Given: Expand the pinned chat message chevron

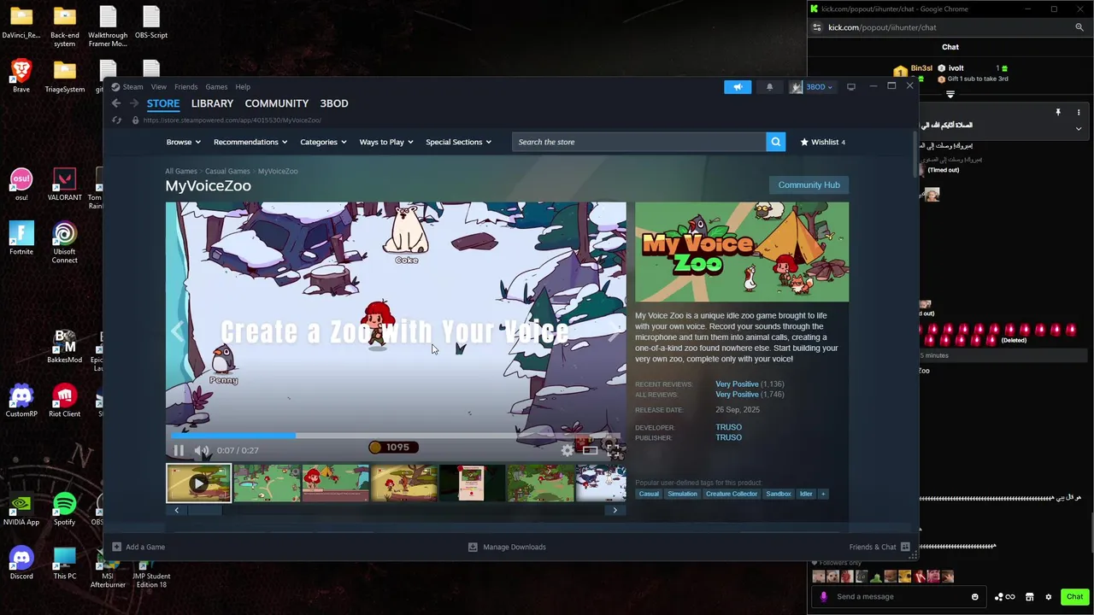Looking at the screenshot, I should [x=1079, y=129].
